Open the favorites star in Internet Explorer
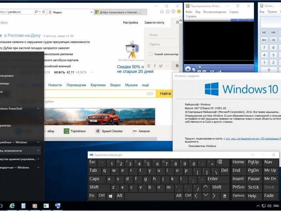Viewport: 281px width, 211px height. click(168, 12)
